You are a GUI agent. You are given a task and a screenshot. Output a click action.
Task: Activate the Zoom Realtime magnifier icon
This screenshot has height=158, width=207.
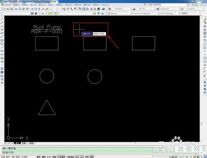(x=68, y=9)
